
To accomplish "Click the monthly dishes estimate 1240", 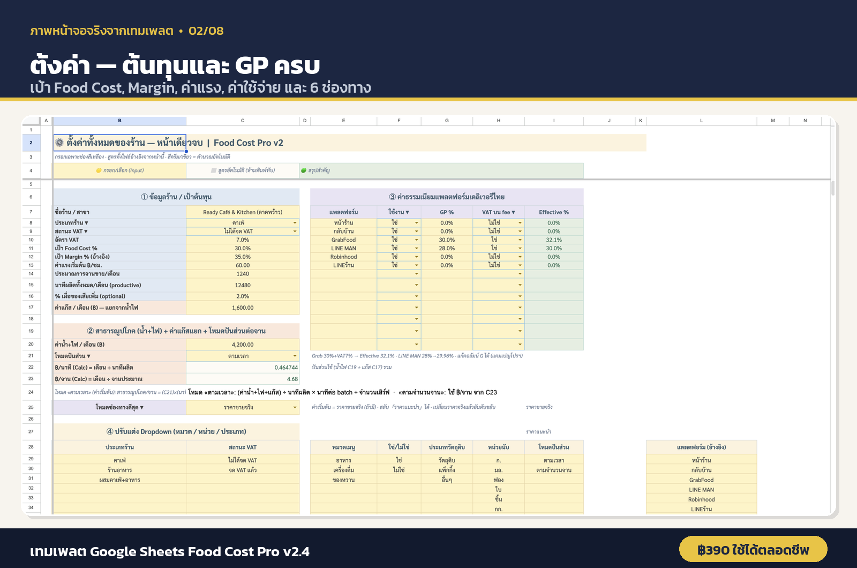I will point(243,274).
